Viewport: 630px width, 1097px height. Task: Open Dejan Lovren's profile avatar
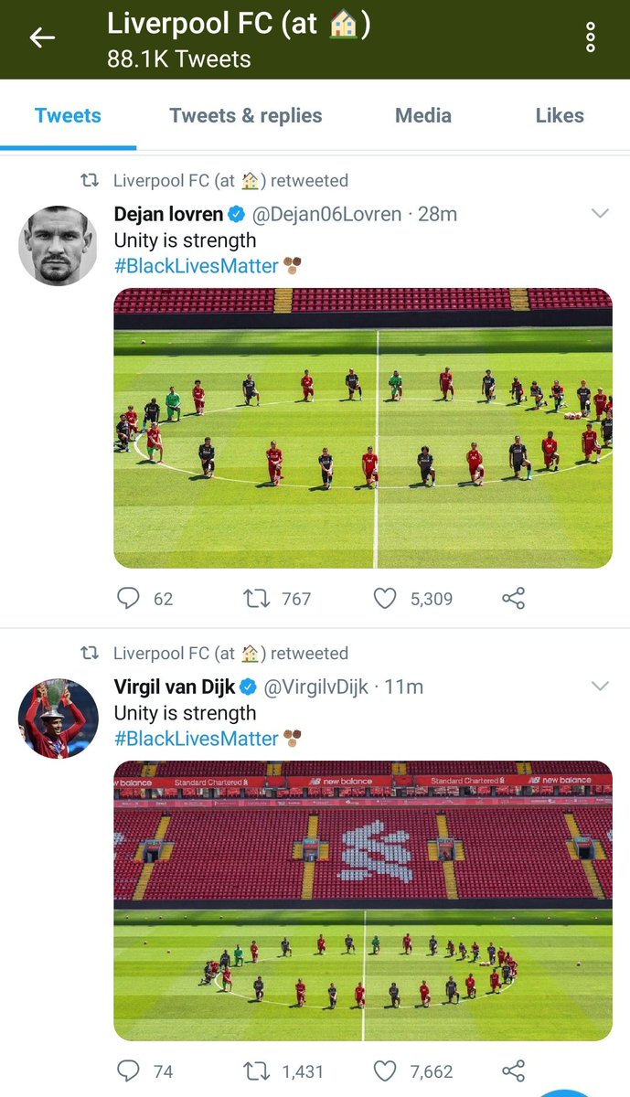58,246
